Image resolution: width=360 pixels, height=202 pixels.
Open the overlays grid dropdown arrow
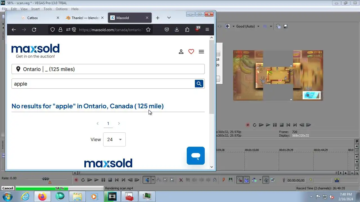pos(271,26)
